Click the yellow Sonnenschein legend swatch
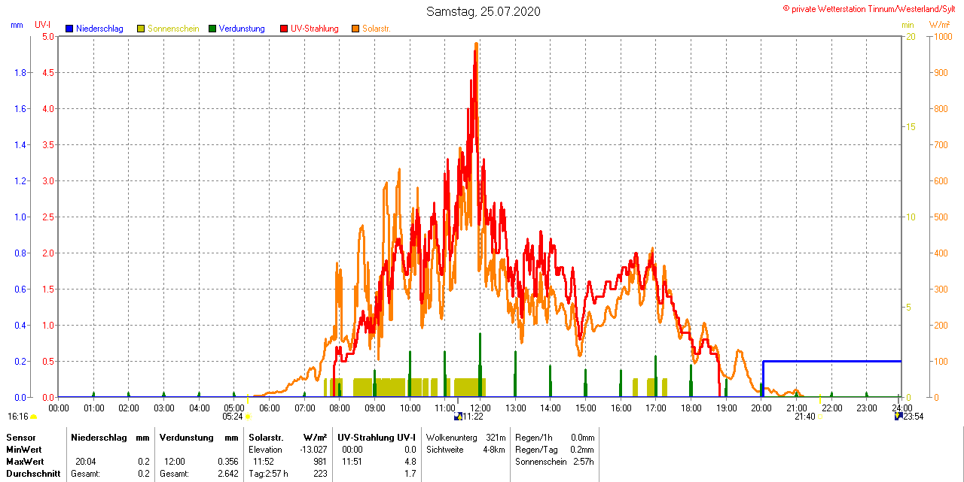The height and width of the screenshot is (482, 964). coord(141,29)
